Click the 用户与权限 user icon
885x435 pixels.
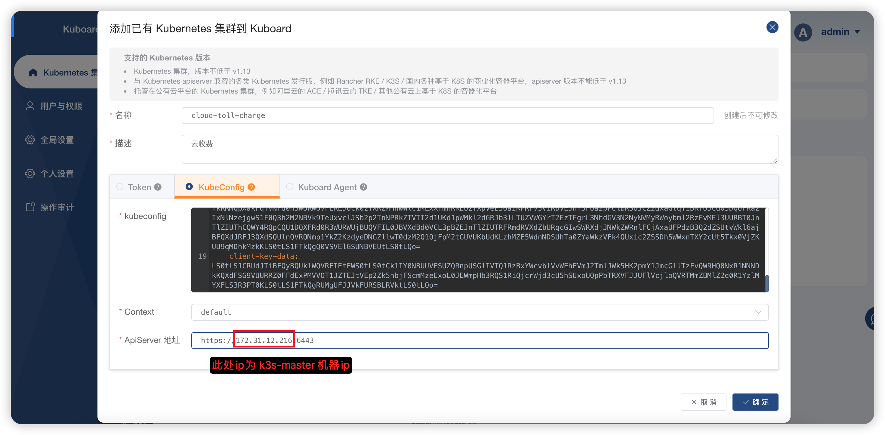[x=30, y=106]
